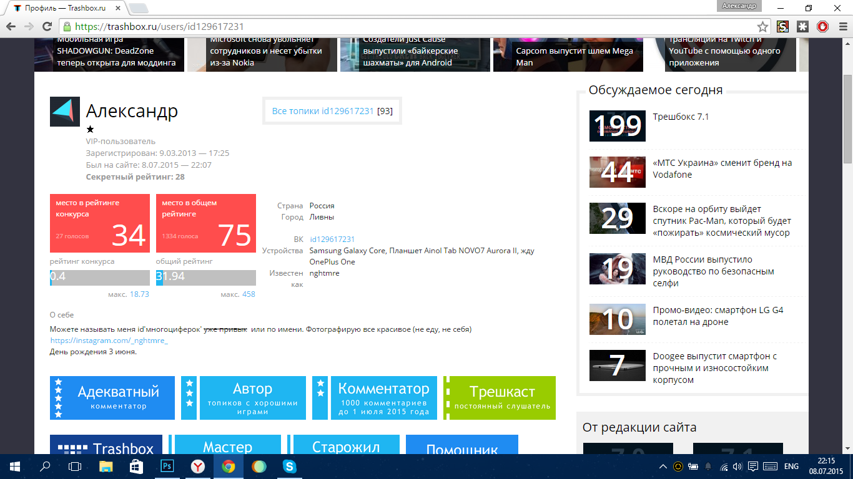Image resolution: width=853 pixels, height=479 pixels.
Task: Click thumbnail with 199 comments count
Action: pos(618,126)
